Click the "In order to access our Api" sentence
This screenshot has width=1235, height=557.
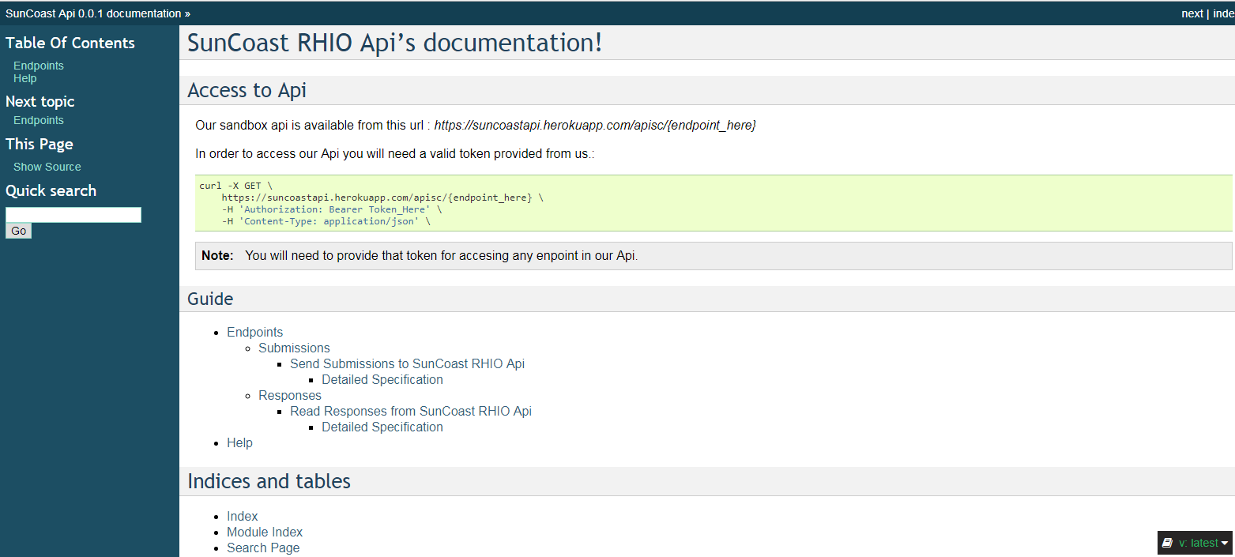(x=394, y=154)
